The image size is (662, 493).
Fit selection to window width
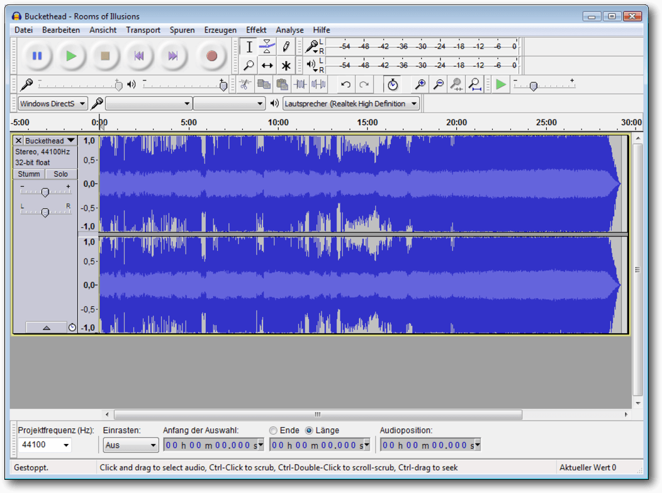point(456,84)
